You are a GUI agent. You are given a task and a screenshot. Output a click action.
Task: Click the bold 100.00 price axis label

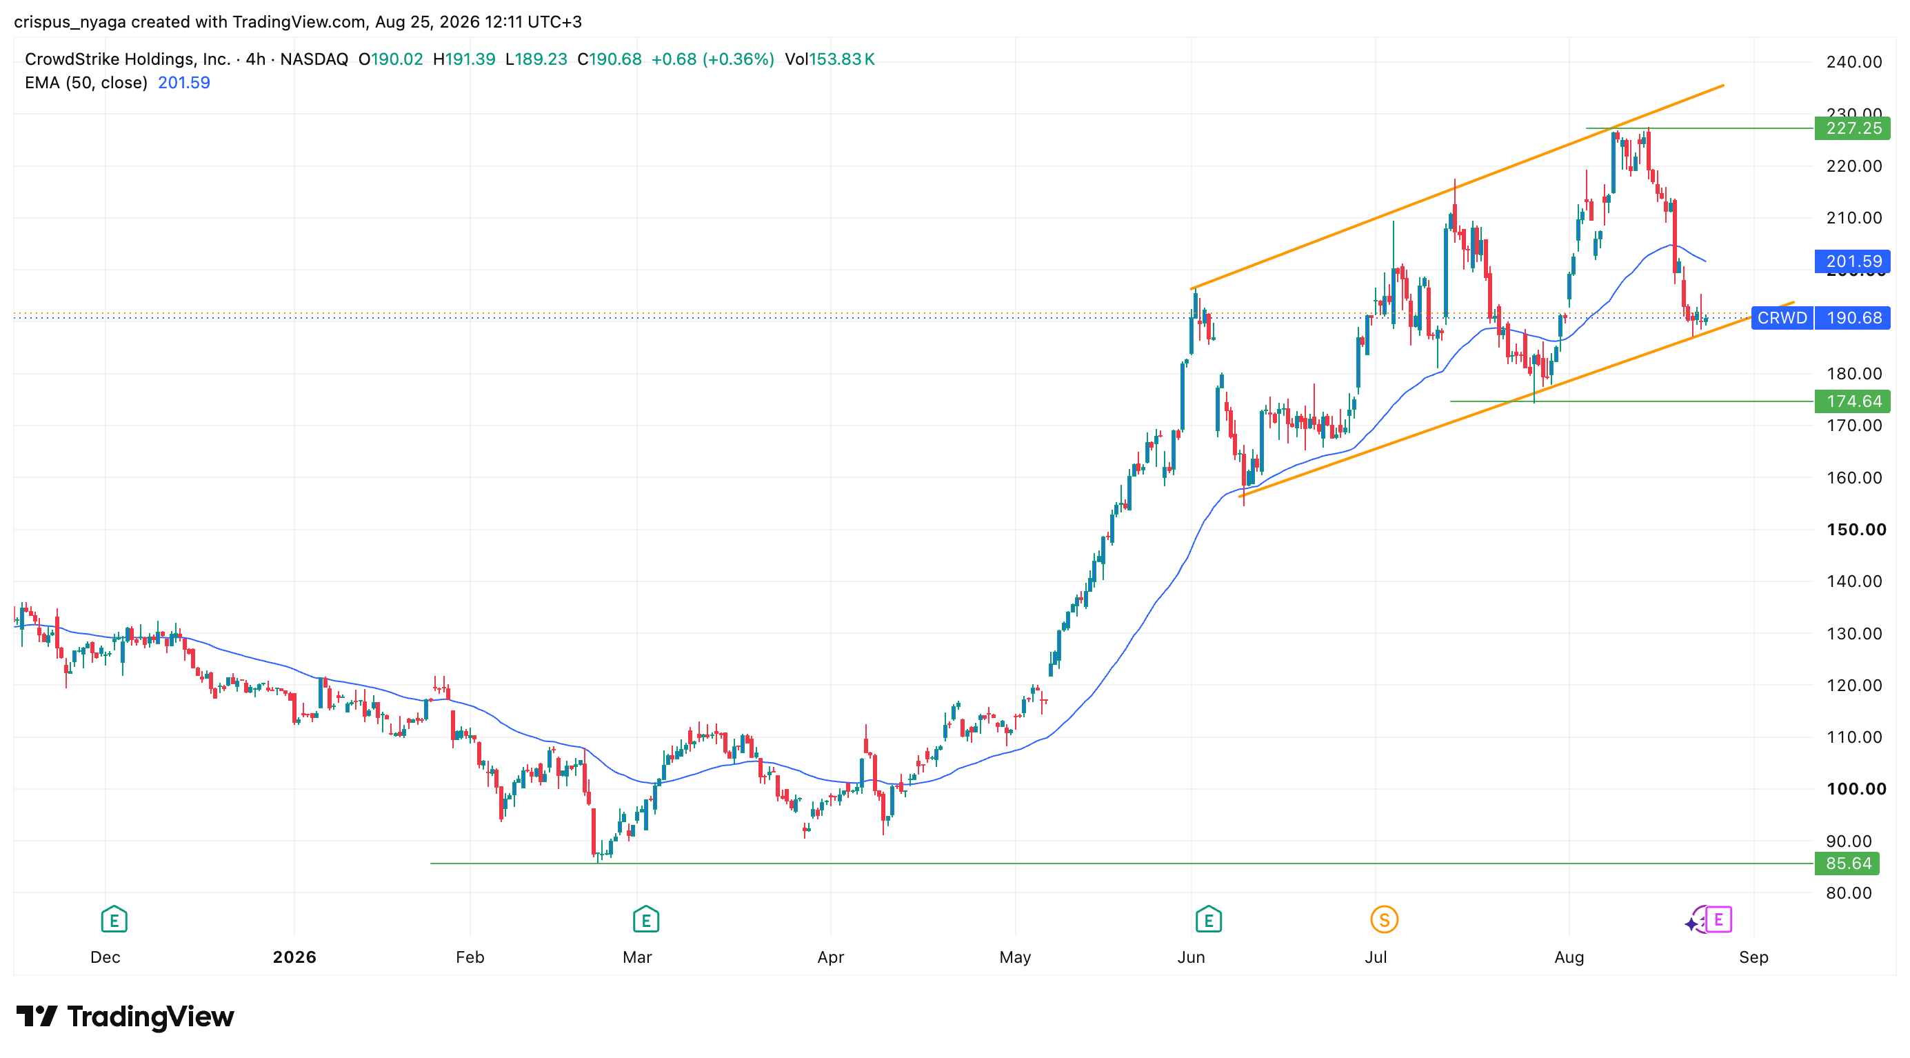[1856, 789]
